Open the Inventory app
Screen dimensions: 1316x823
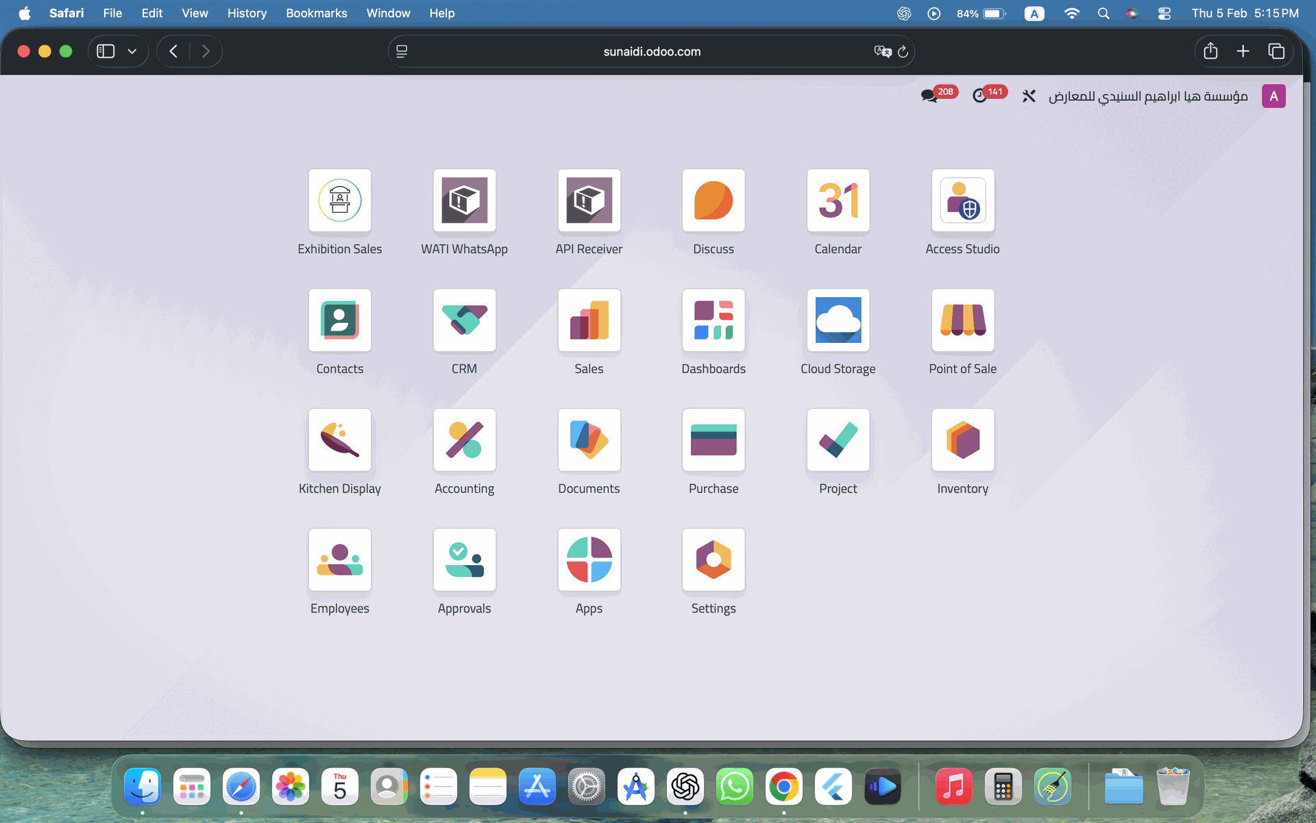pyautogui.click(x=962, y=440)
